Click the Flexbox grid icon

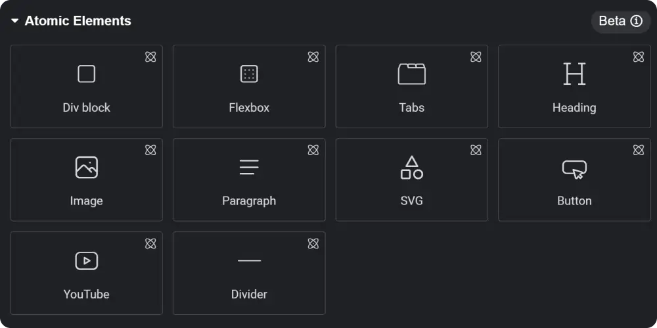[x=249, y=74]
